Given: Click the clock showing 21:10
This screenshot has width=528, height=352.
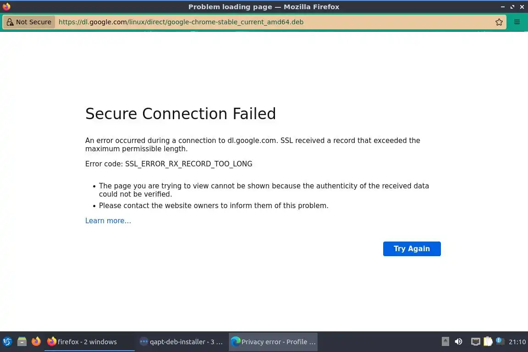Looking at the screenshot, I should point(517,341).
